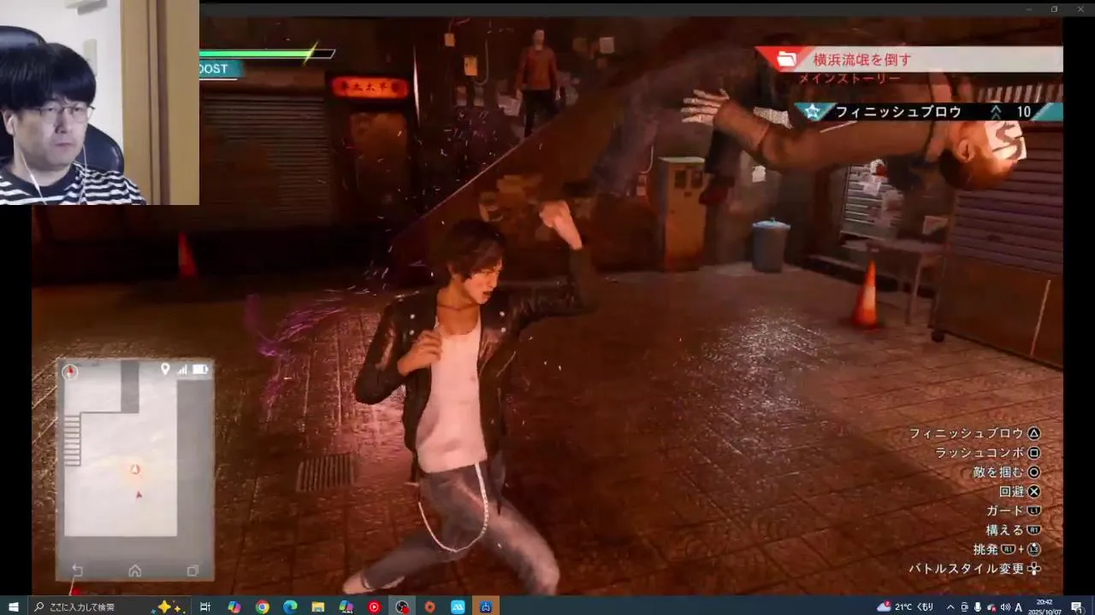Image resolution: width=1095 pixels, height=615 pixels.
Task: Click the 挑発 control hint
Action: [x=1007, y=549]
